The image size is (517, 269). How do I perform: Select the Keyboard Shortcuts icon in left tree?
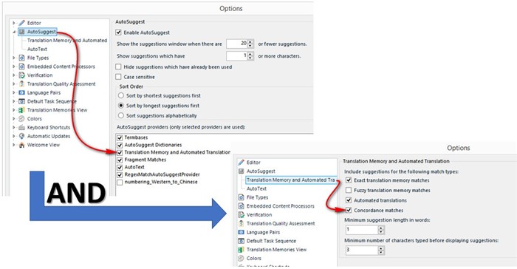[x=21, y=127]
